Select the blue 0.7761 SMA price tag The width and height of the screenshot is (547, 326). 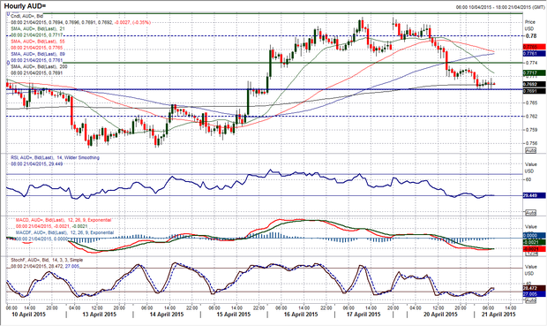[534, 54]
